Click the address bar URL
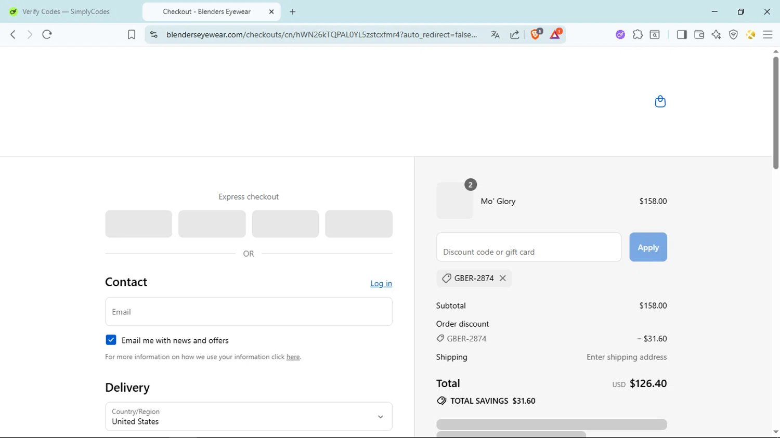This screenshot has width=780, height=438. tap(321, 34)
